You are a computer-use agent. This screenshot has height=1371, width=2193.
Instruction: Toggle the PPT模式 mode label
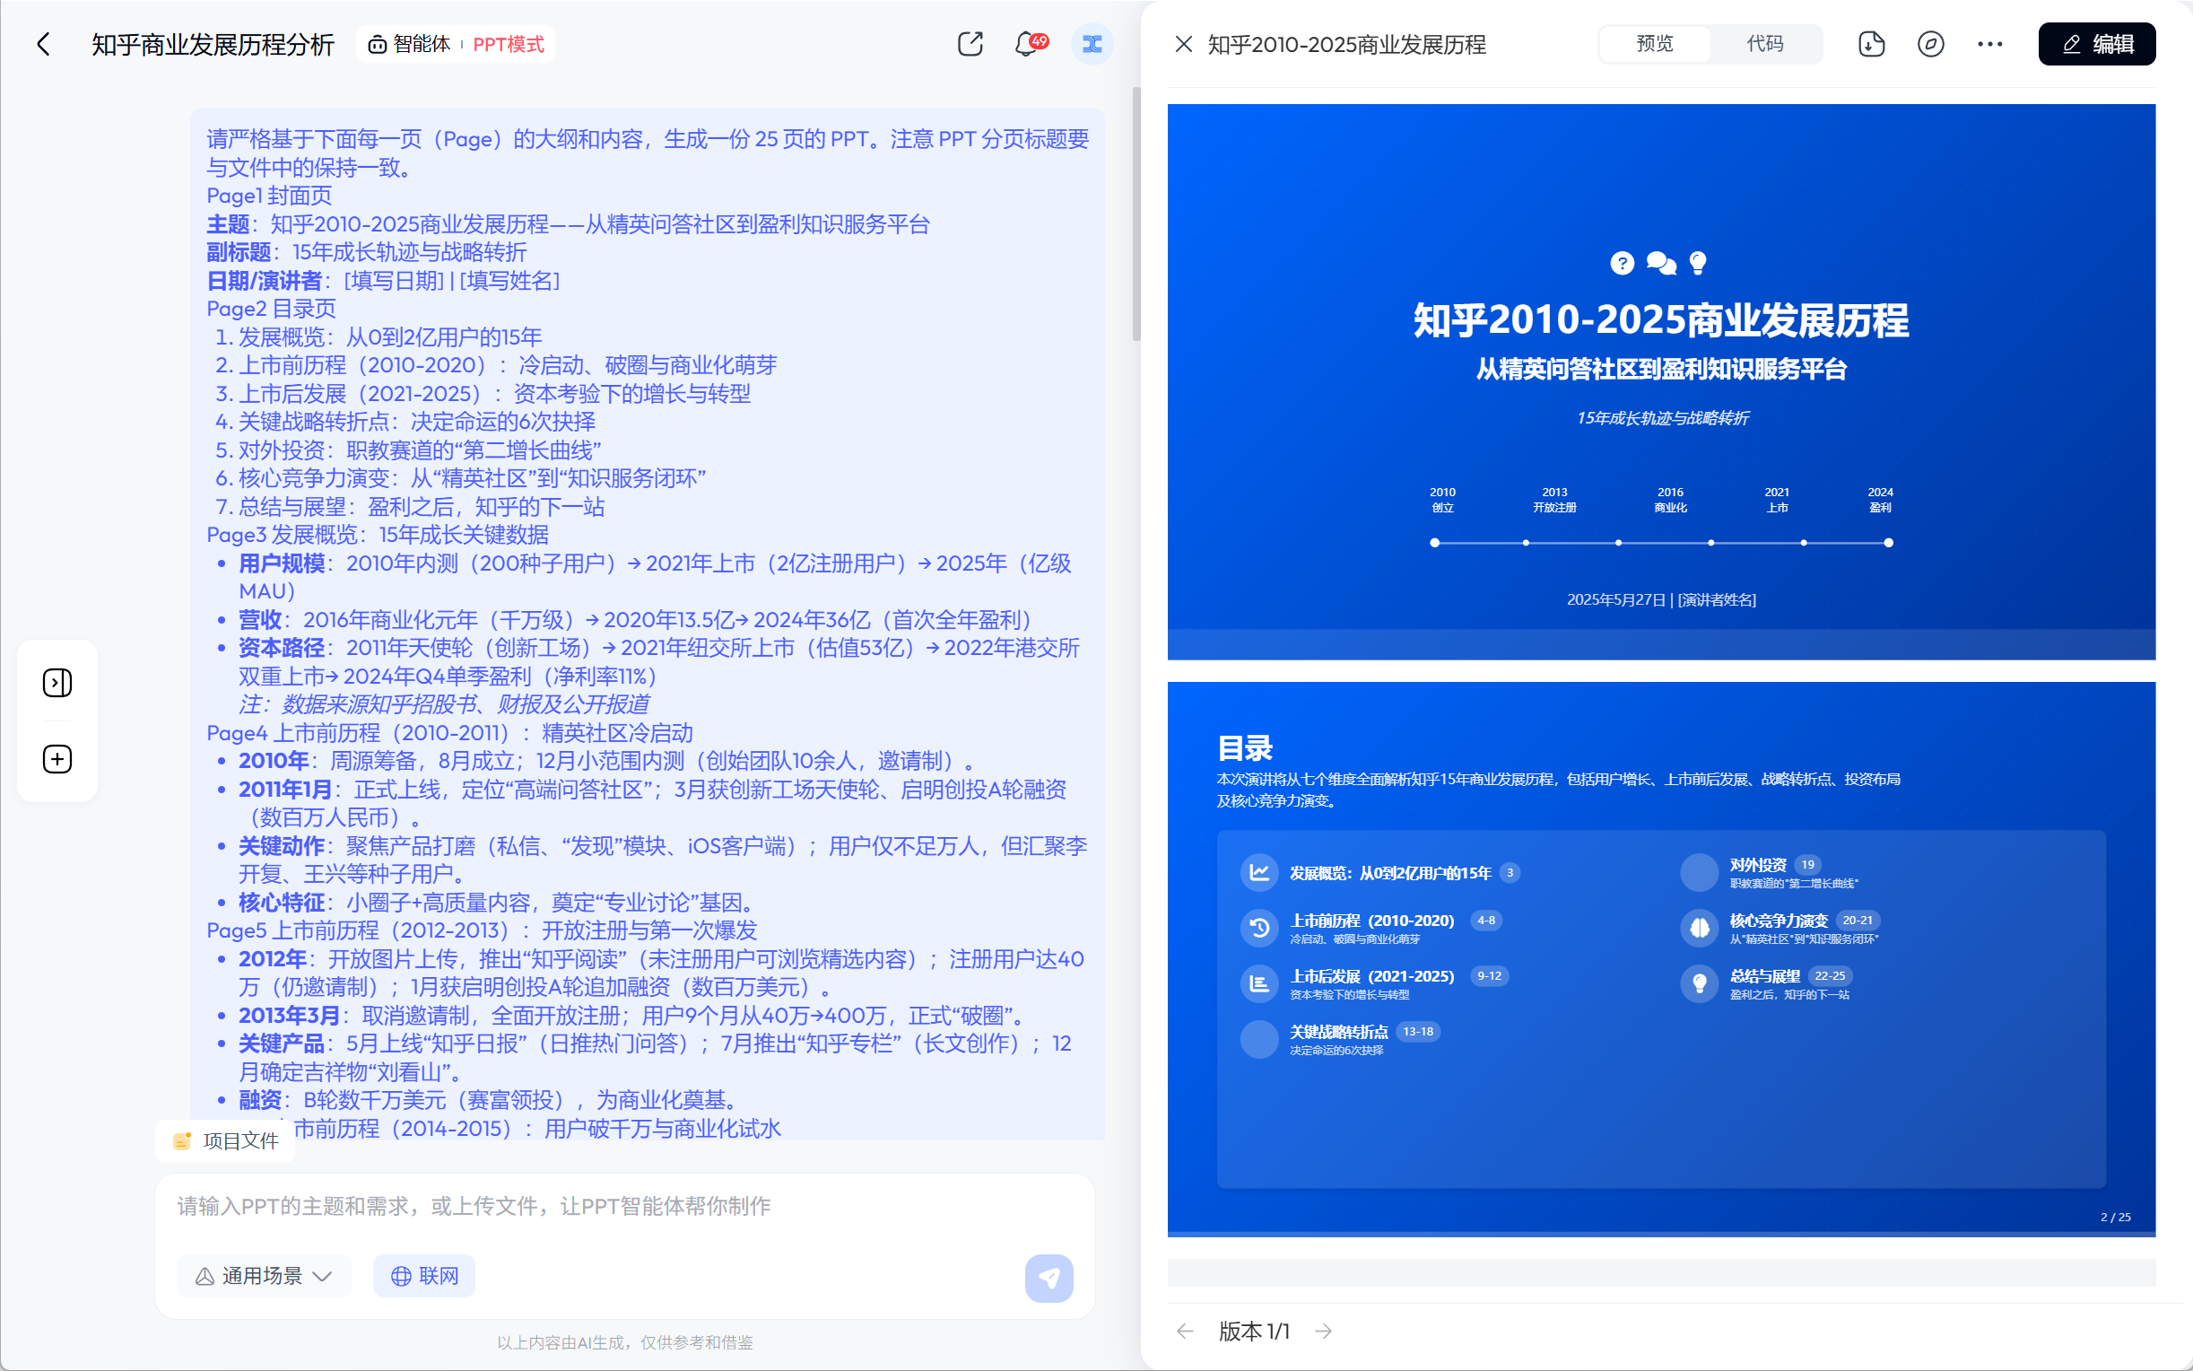pos(508,45)
